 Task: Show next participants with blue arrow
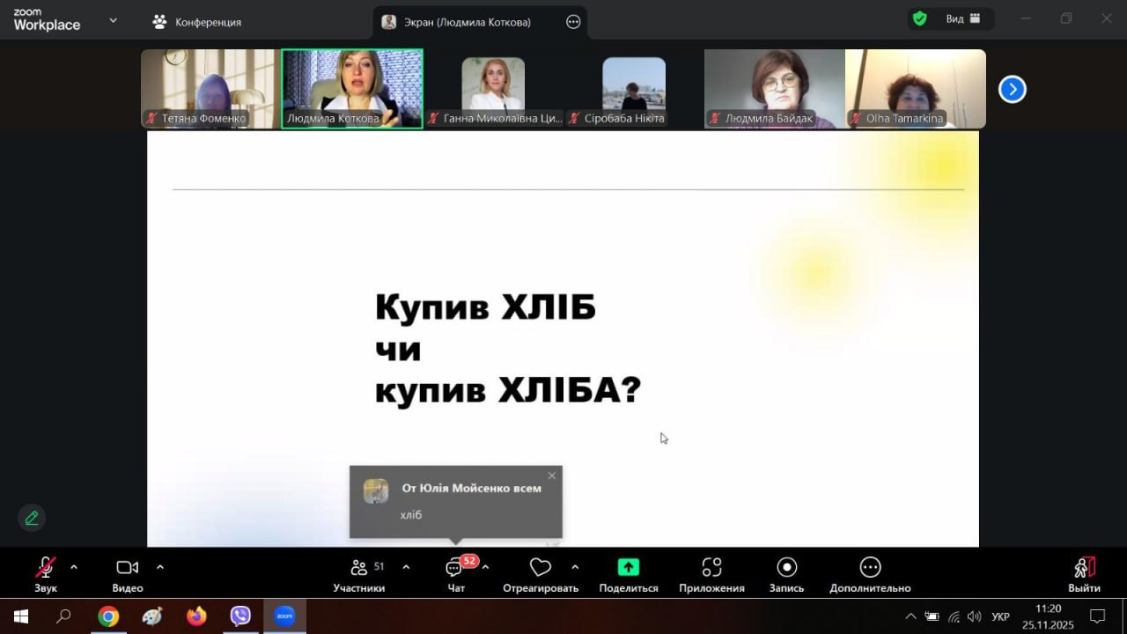tap(1012, 89)
